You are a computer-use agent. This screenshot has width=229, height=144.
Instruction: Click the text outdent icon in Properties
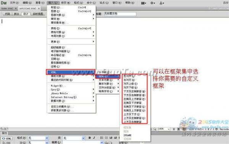(111, 138)
